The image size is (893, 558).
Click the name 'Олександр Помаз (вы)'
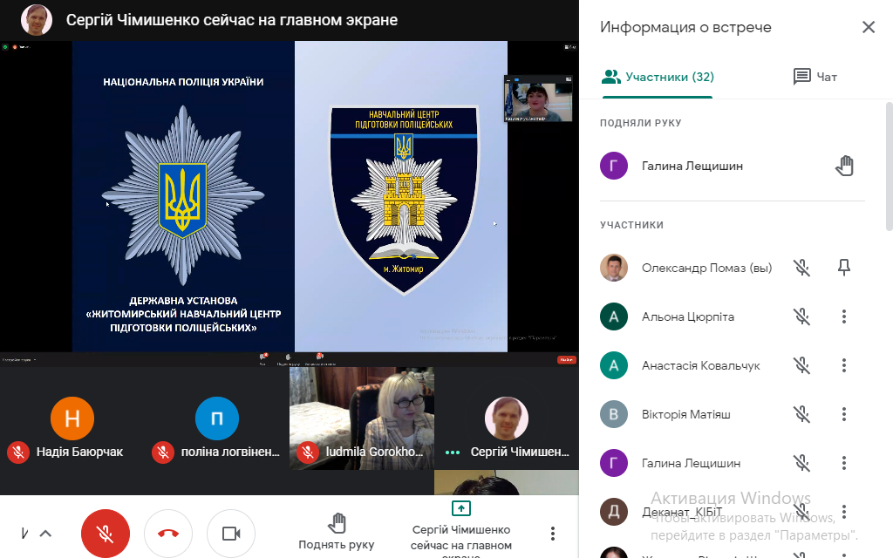pyautogui.click(x=706, y=268)
